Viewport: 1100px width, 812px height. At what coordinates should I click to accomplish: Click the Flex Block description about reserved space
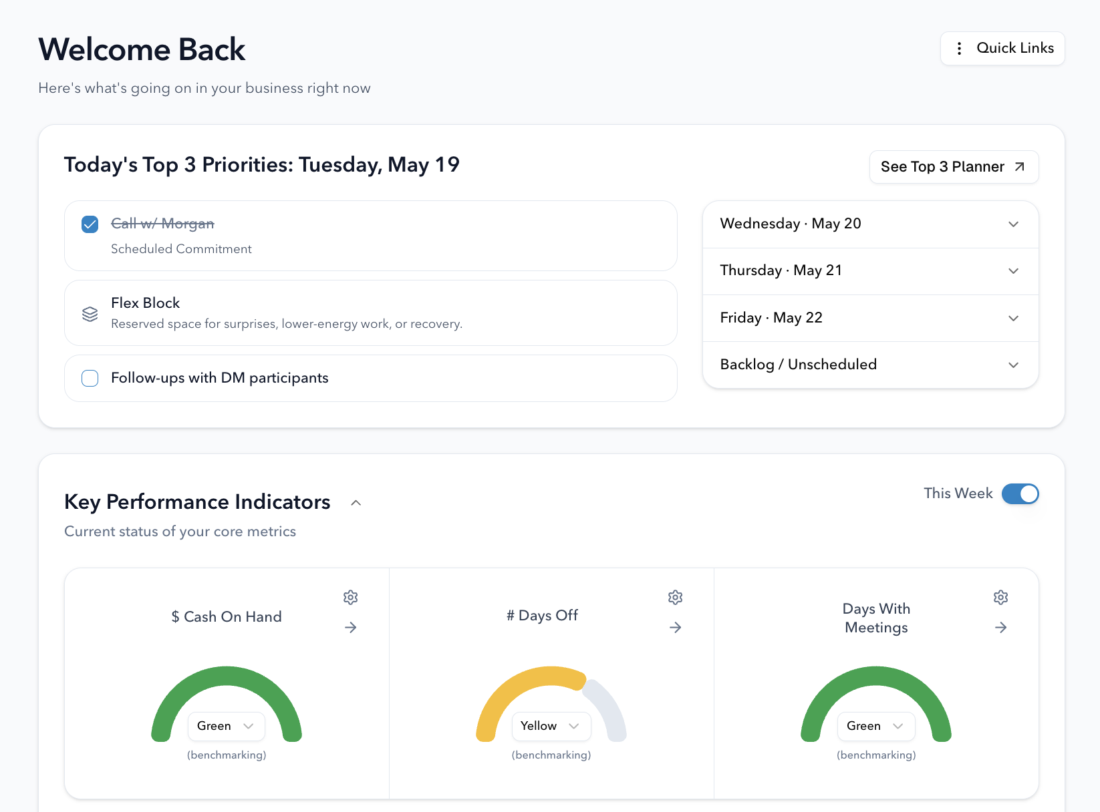[287, 324]
